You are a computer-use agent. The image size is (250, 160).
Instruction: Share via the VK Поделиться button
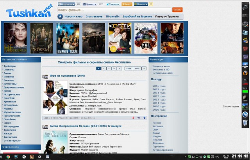[66, 4]
